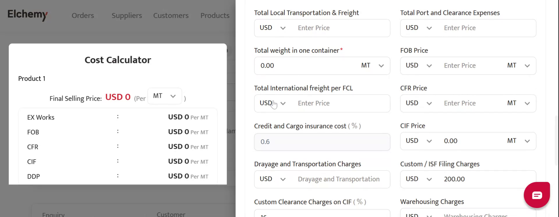Expand Final Selling Price unit dropdown

point(164,96)
